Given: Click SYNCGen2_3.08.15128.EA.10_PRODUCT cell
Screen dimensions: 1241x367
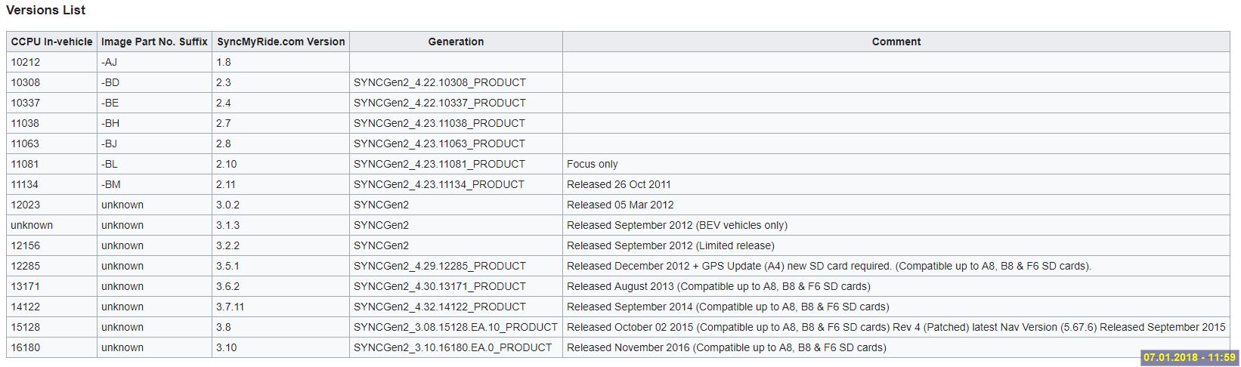Looking at the screenshot, I should coord(456,327).
